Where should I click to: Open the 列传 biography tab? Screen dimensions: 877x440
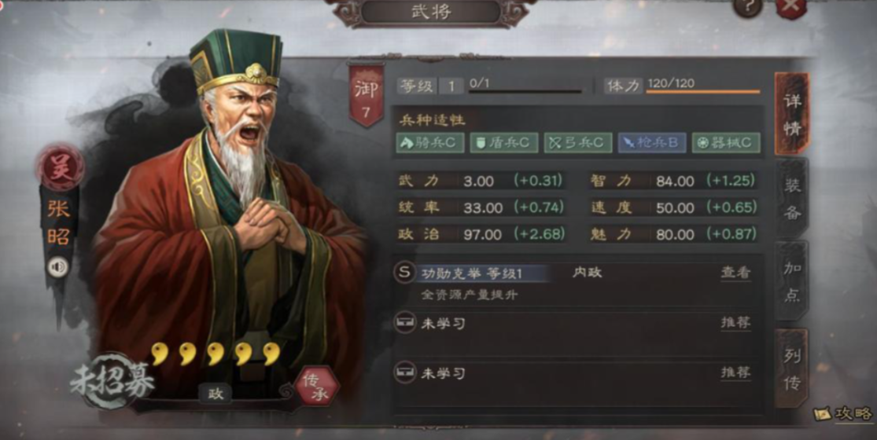[x=792, y=368]
